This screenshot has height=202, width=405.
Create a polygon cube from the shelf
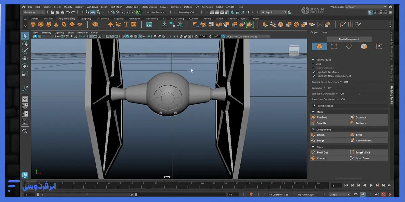tap(41, 24)
